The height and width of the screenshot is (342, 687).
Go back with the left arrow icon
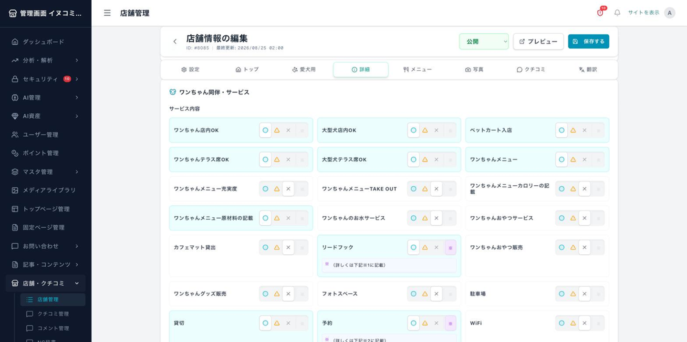[175, 41]
